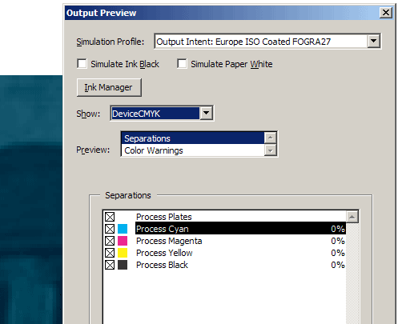
Task: Toggle the Process Magenta plate checkbox
Action: 110,241
